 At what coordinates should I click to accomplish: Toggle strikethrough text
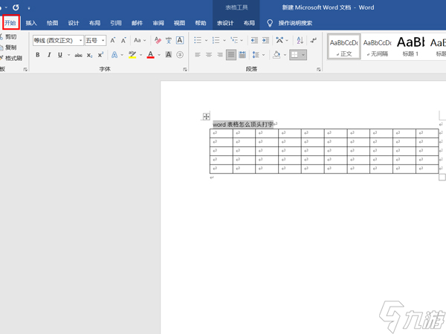79,55
